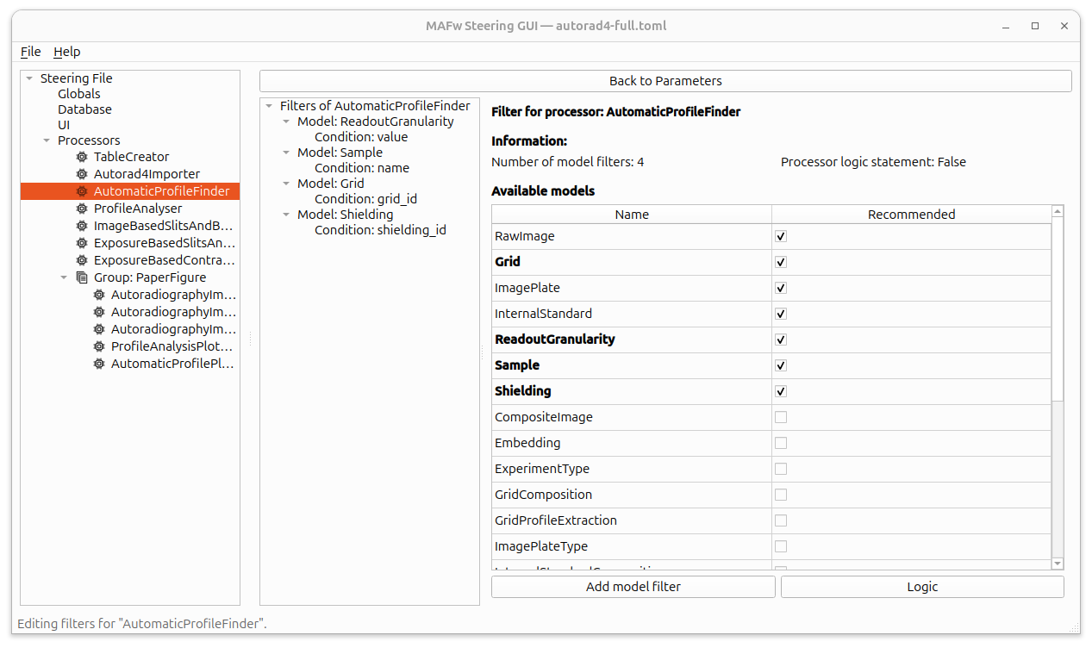The width and height of the screenshot is (1092, 648).
Task: Select the gear icon beside TableCreator
Action: pos(81,157)
